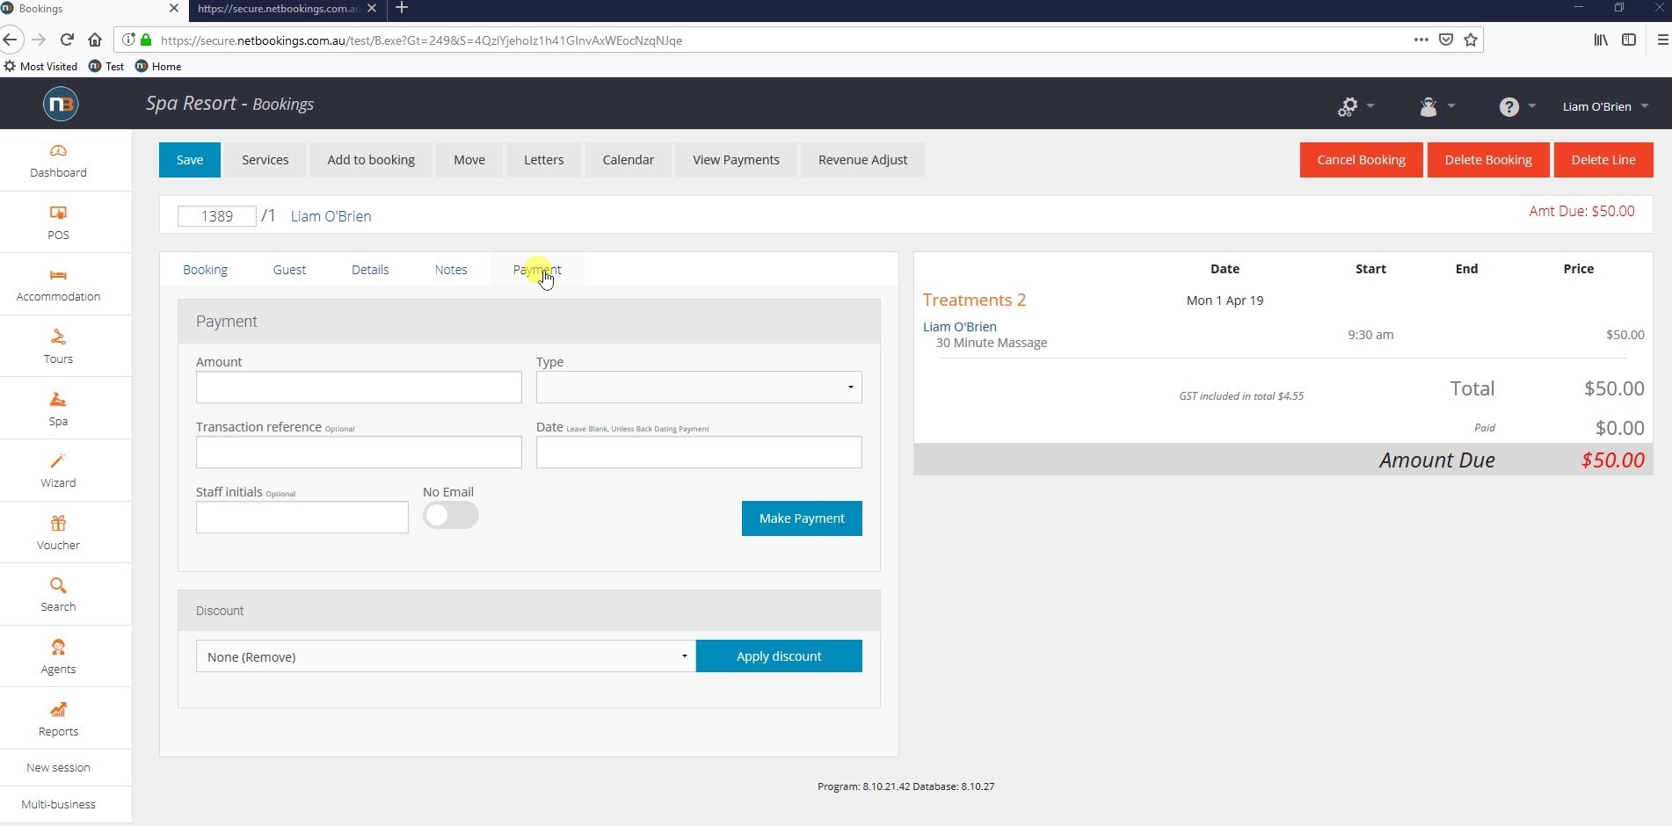1672x826 pixels.
Task: Switch to the Details tab
Action: [x=370, y=270]
